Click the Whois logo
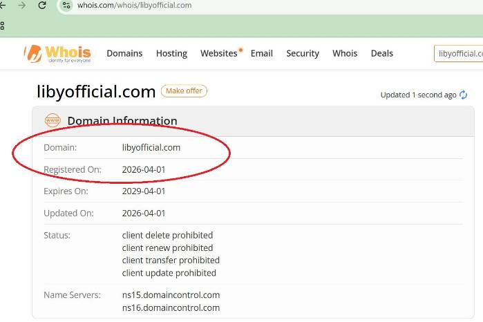483x322 pixels. (x=57, y=54)
